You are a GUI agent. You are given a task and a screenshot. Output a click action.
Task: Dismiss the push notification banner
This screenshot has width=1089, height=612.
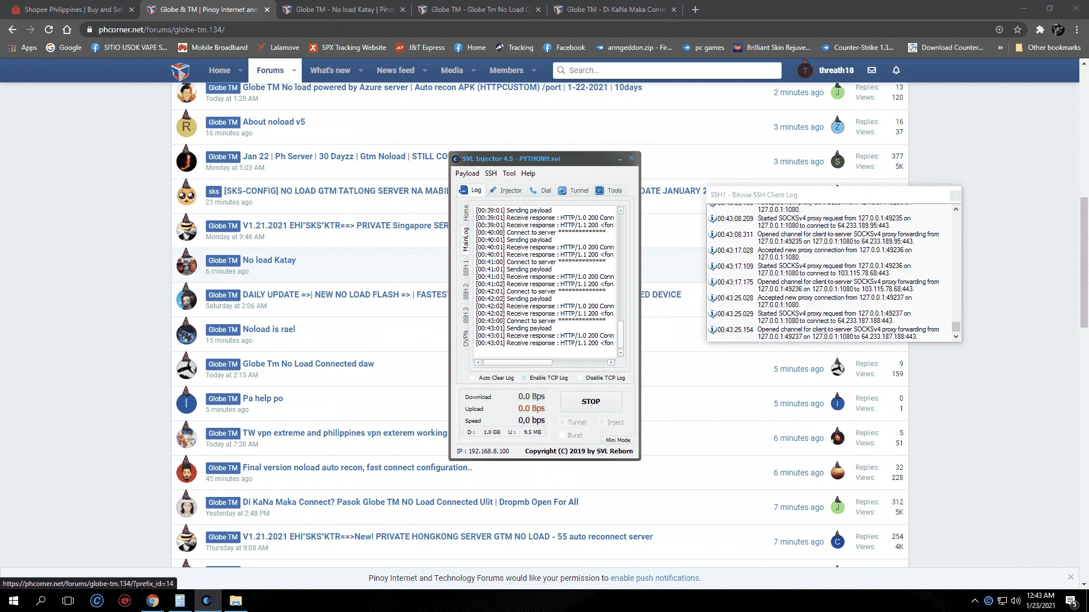coord(1071,577)
